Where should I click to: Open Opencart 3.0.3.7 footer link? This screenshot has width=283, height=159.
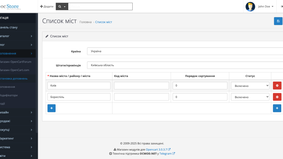tap(158, 149)
